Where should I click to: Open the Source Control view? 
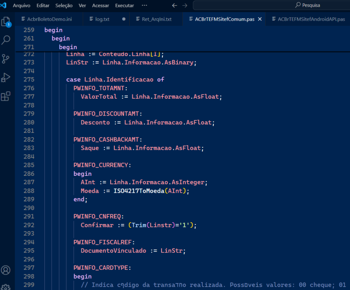pos(5,59)
